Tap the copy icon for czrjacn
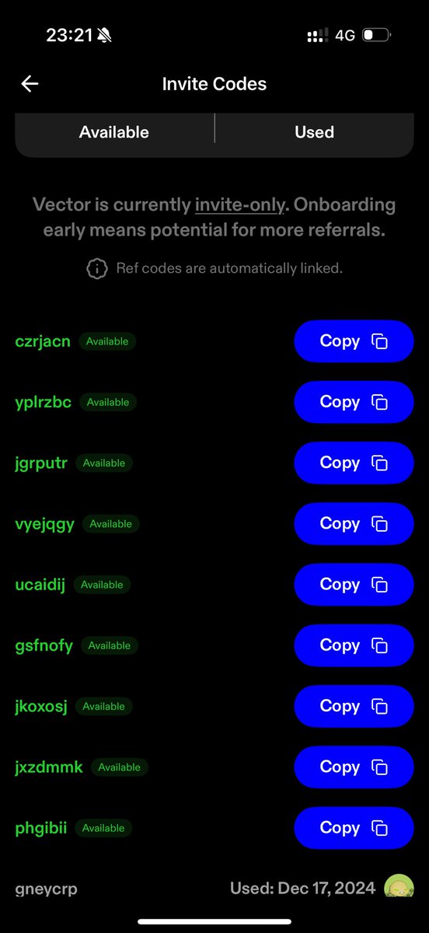The height and width of the screenshot is (933, 429). [379, 341]
